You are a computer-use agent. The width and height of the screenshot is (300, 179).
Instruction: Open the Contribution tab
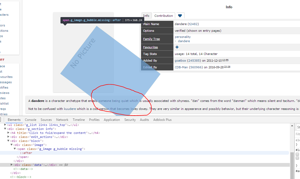click(x=164, y=16)
